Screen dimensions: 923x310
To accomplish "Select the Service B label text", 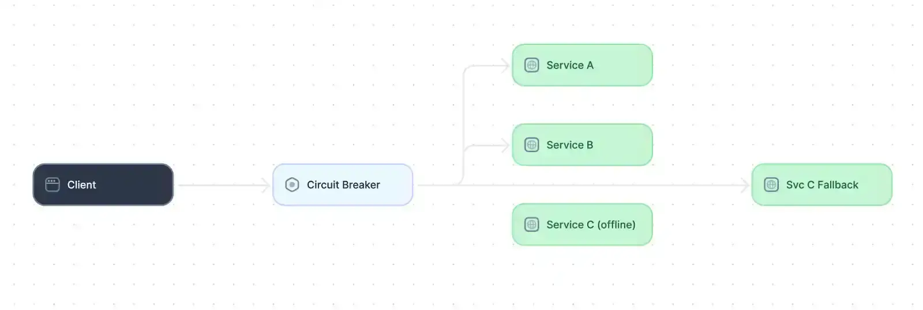I will coord(569,145).
